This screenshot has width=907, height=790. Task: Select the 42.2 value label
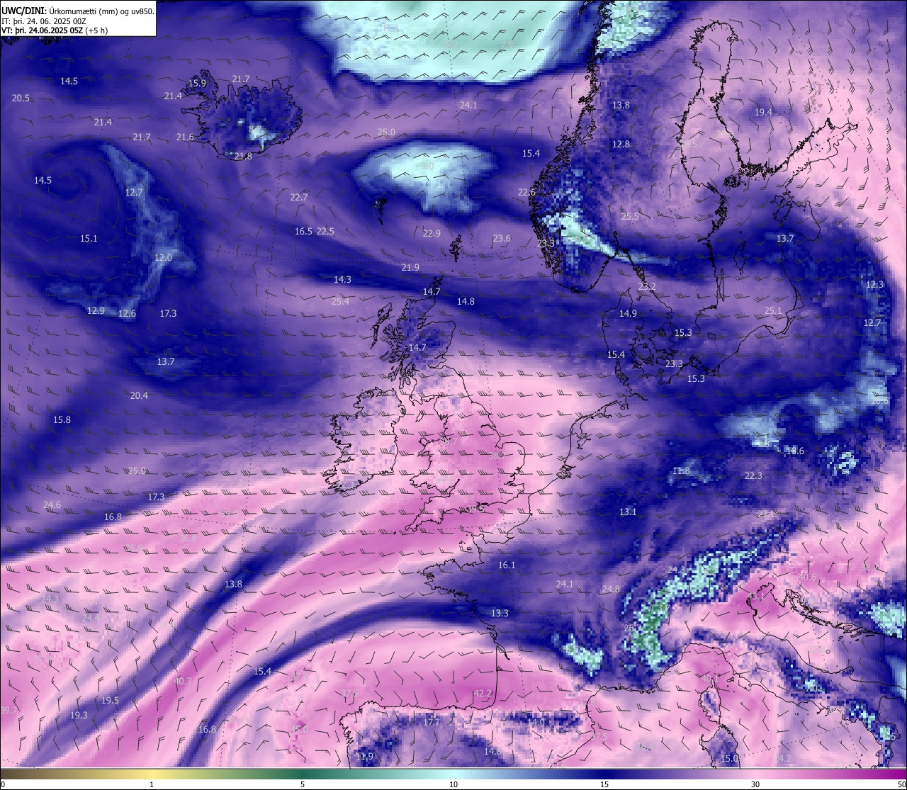tap(483, 694)
